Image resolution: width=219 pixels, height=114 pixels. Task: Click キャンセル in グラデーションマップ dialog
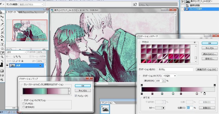tap(83, 91)
